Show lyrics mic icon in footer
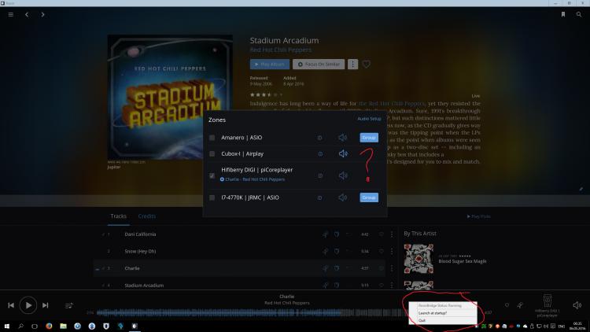This screenshot has width=590, height=332. click(x=520, y=305)
